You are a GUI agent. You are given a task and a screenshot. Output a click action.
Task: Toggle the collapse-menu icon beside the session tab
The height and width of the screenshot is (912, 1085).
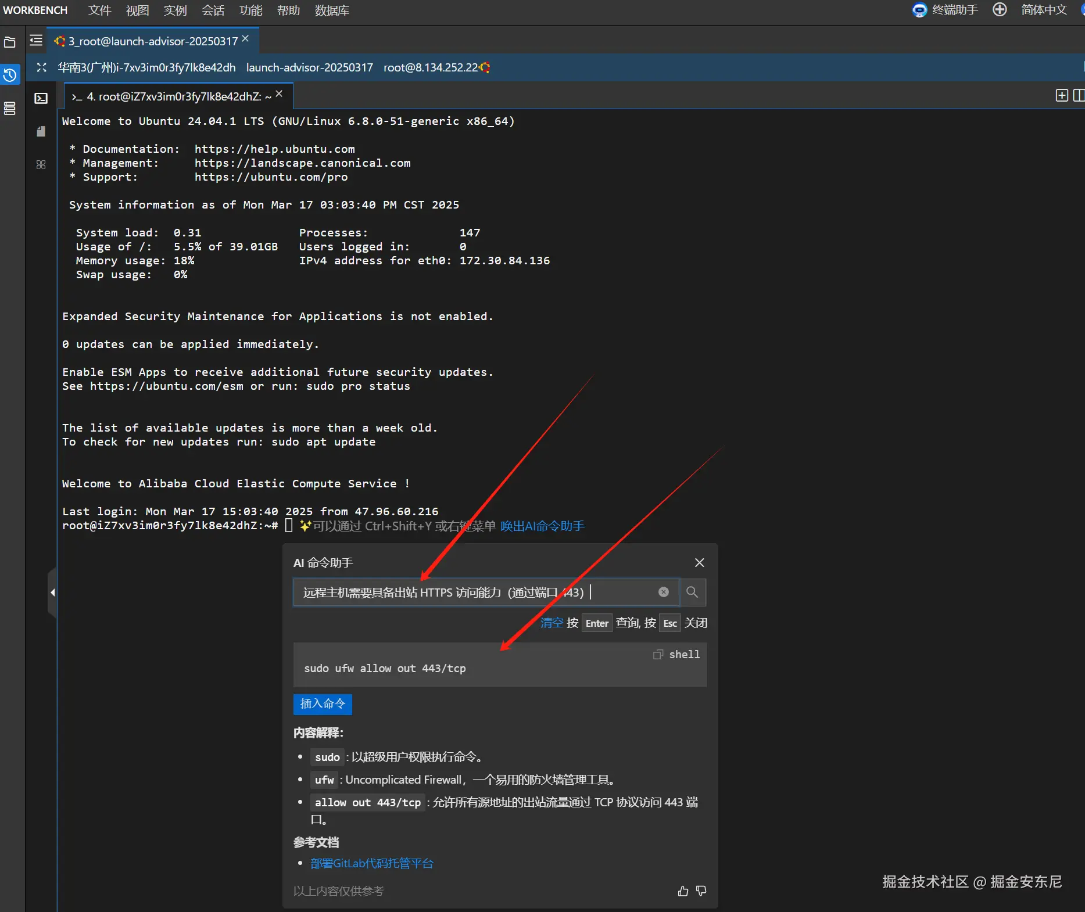click(x=36, y=41)
